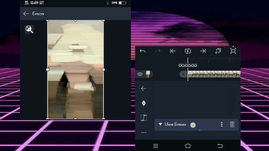Viewport: 269px width, 151px height.
Task: Toggle fullscreen preview icon
Action: (233, 51)
